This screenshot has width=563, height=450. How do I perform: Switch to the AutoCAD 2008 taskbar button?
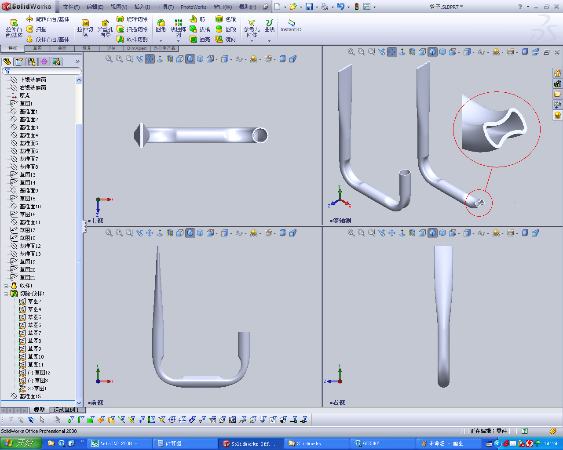pos(120,443)
